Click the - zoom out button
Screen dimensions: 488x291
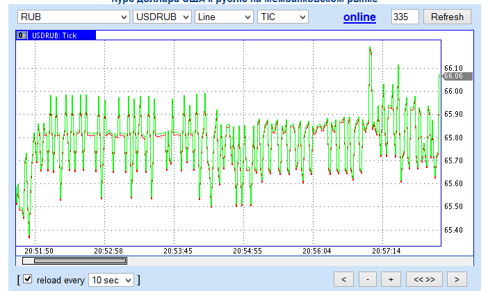point(368,279)
